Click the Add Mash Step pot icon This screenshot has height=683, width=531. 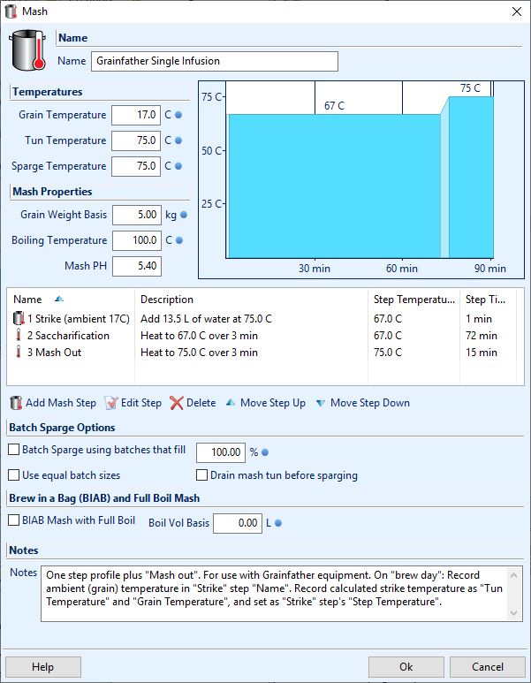tap(16, 403)
